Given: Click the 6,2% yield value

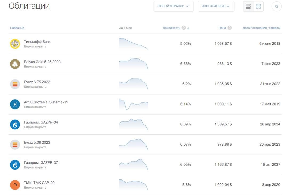Looking at the screenshot, I should [x=186, y=84].
